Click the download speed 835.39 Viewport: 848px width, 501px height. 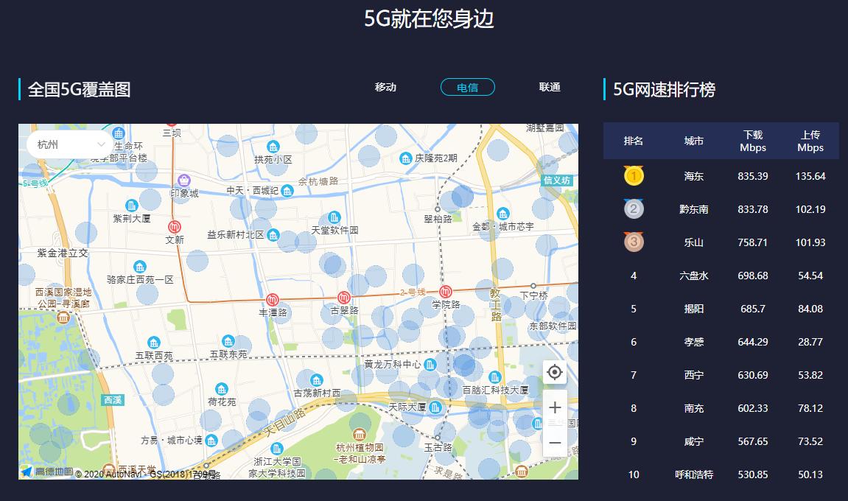click(753, 176)
